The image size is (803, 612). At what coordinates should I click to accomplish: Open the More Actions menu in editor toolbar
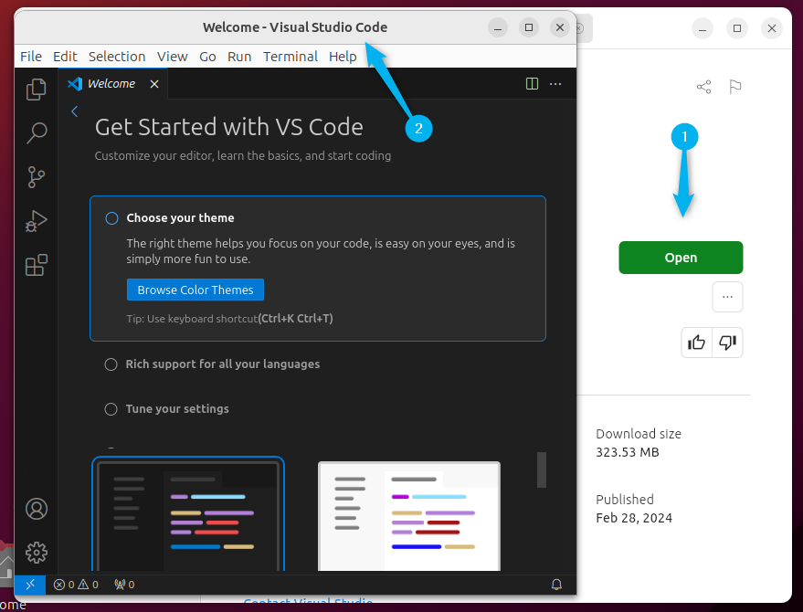pyautogui.click(x=555, y=83)
